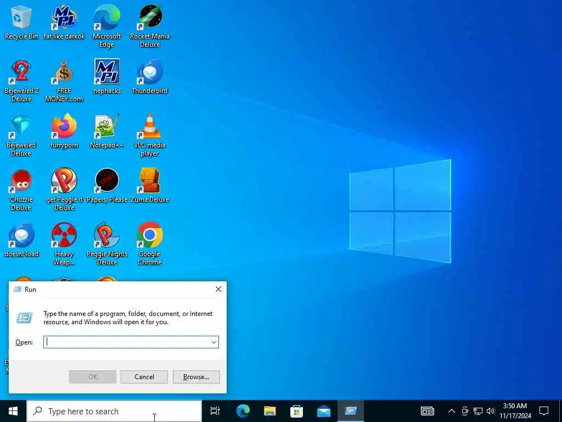Select the FREE MONEY.com desktop shortcut
Image resolution: width=562 pixels, height=422 pixels.
pos(64,81)
